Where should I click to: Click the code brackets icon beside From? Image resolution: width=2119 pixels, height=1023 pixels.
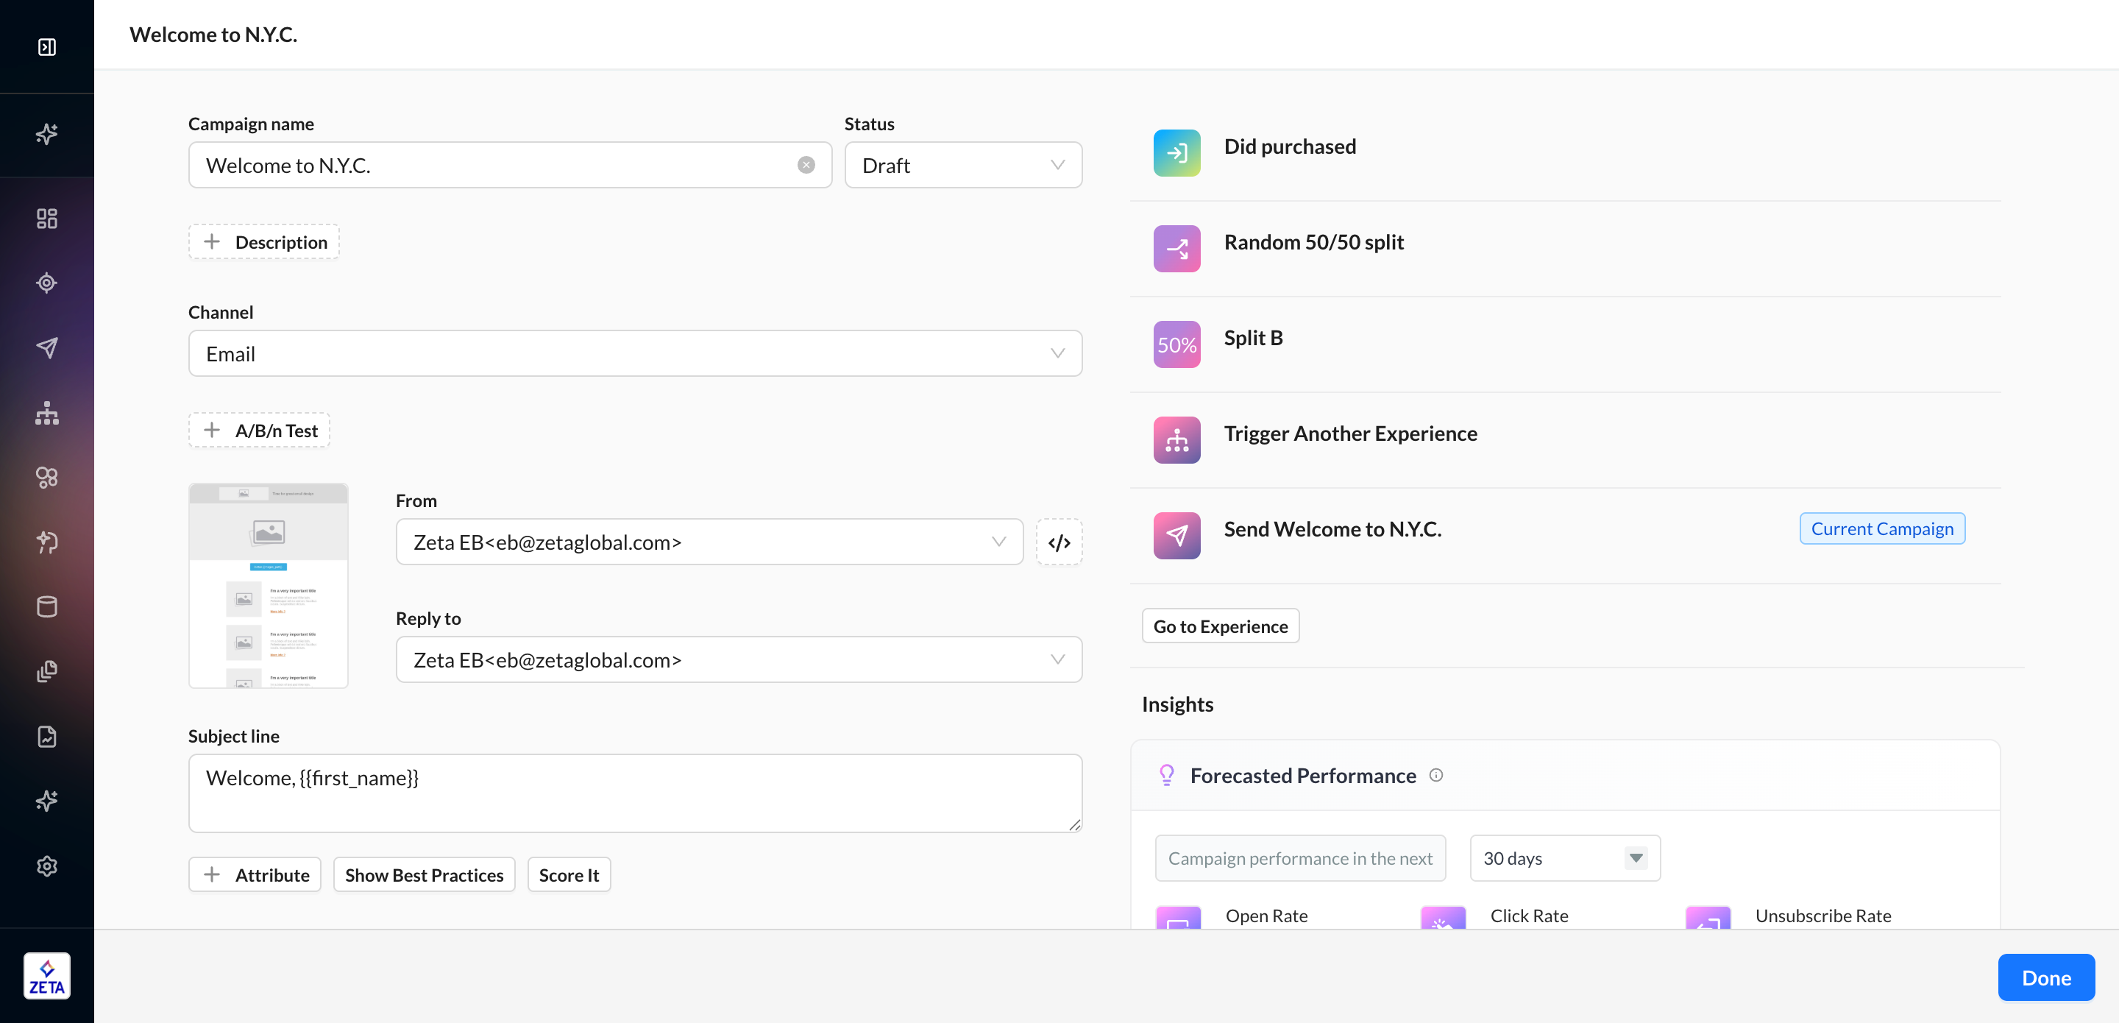pos(1059,542)
